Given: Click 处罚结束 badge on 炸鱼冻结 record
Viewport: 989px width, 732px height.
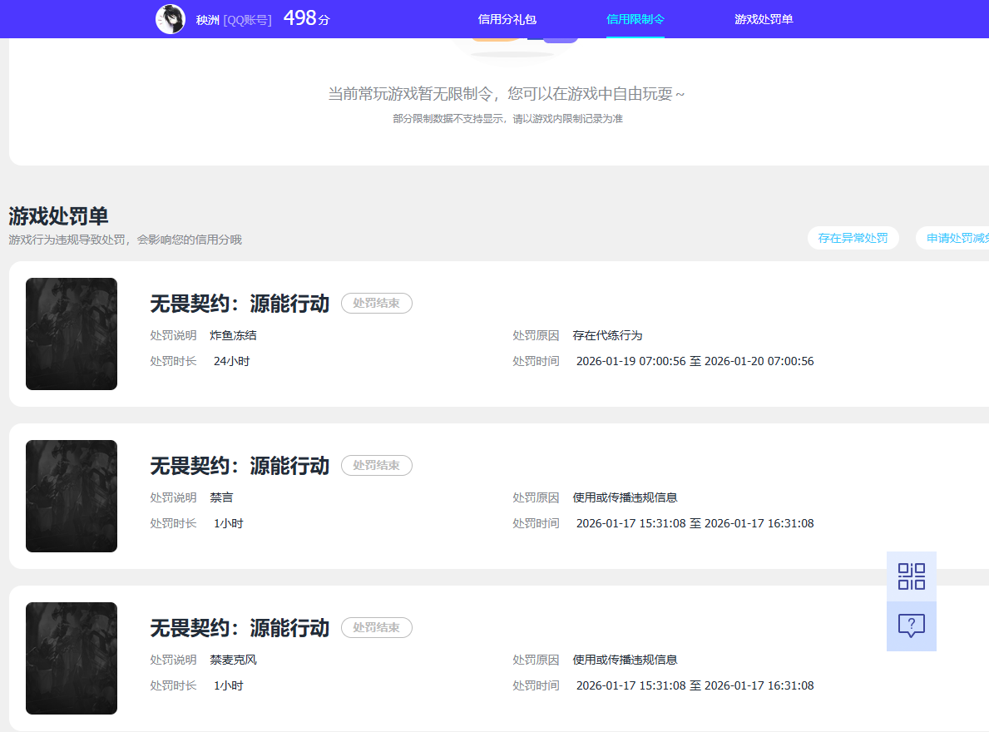Looking at the screenshot, I should click(x=377, y=304).
